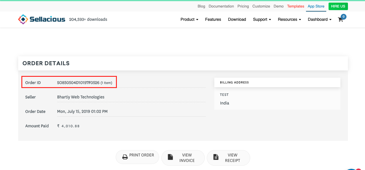Expand the Product dropdown

(189, 19)
